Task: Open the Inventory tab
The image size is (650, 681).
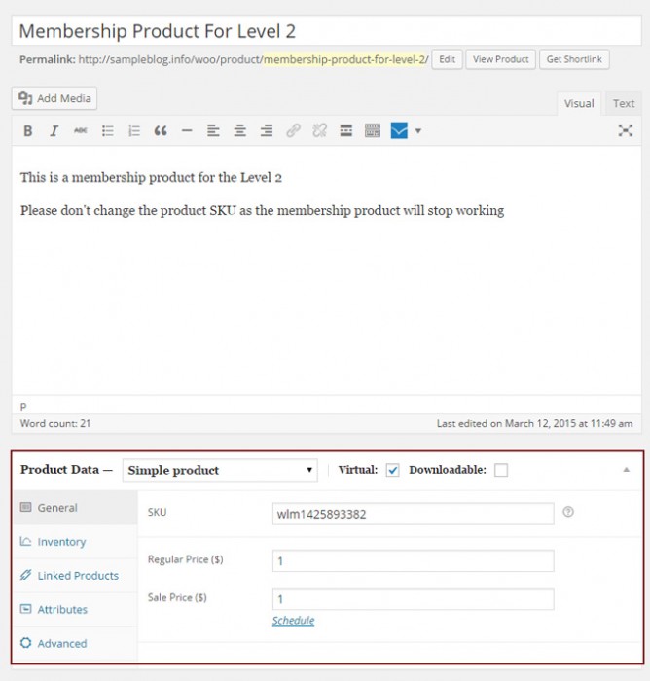Action: click(61, 542)
